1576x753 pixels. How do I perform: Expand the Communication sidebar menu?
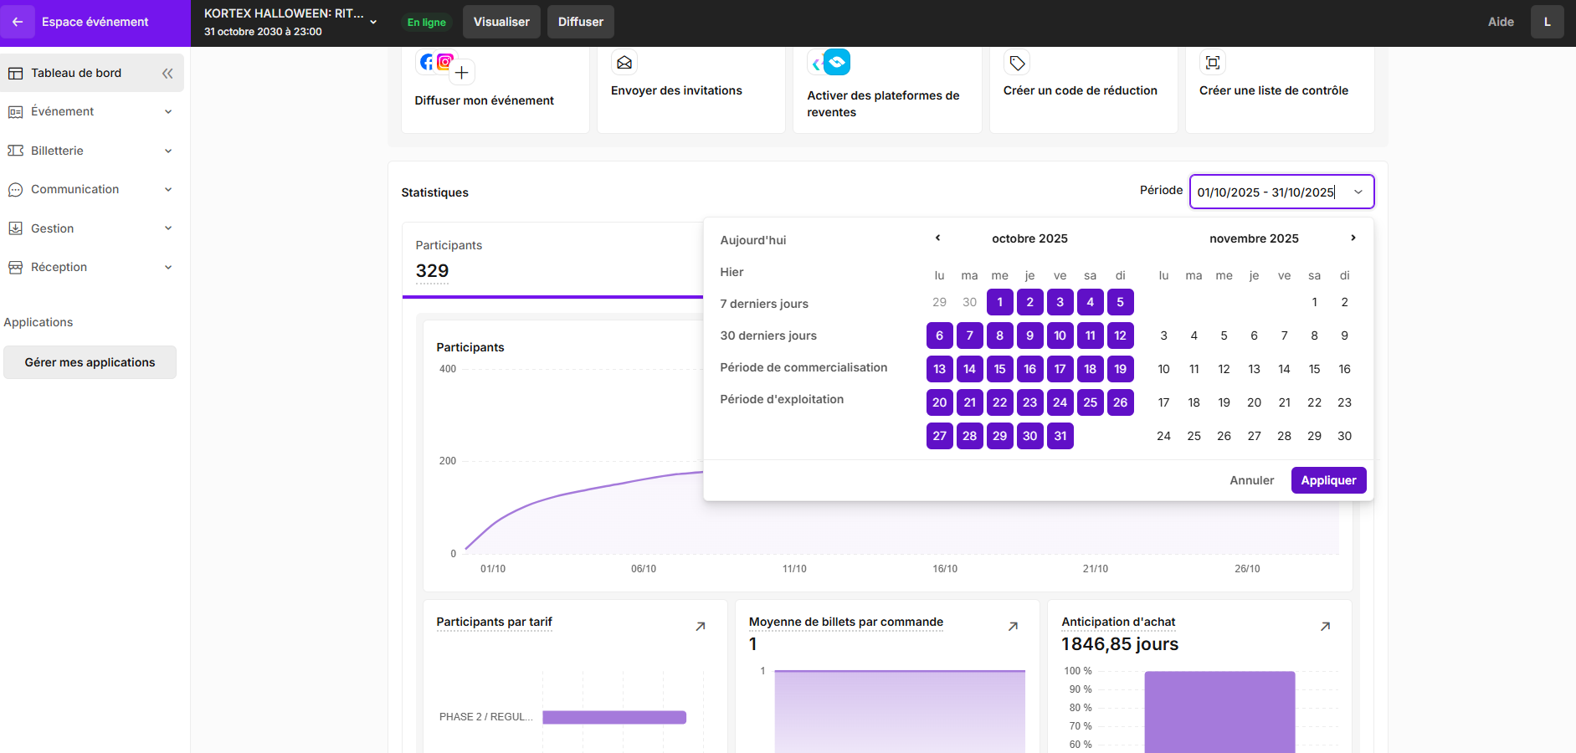point(92,190)
